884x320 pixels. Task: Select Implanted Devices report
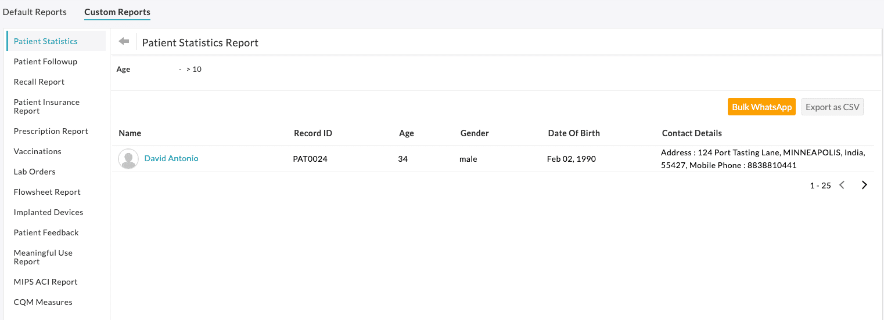coord(48,212)
